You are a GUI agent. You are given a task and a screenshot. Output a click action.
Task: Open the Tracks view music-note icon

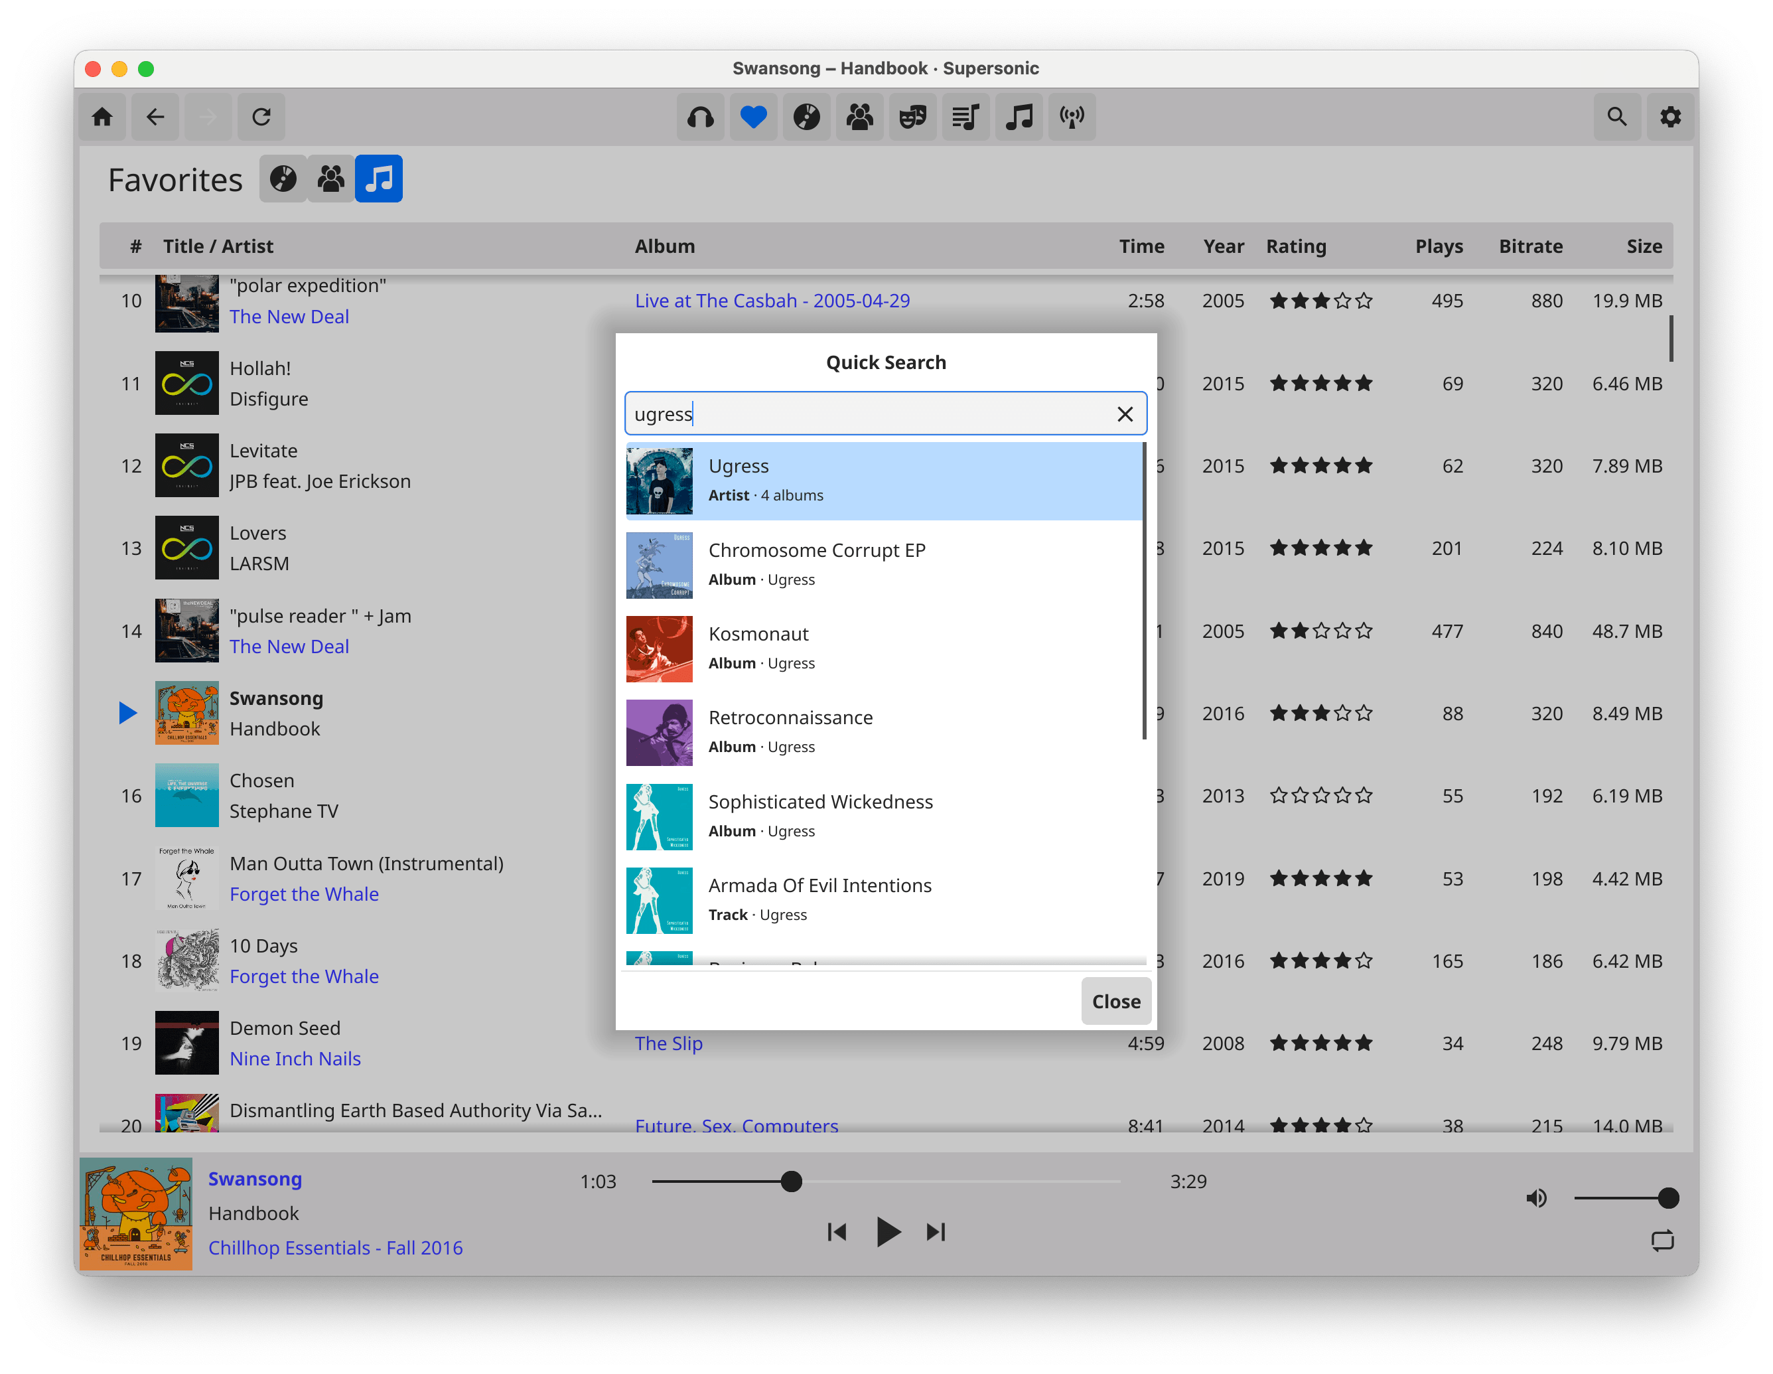coord(1019,117)
